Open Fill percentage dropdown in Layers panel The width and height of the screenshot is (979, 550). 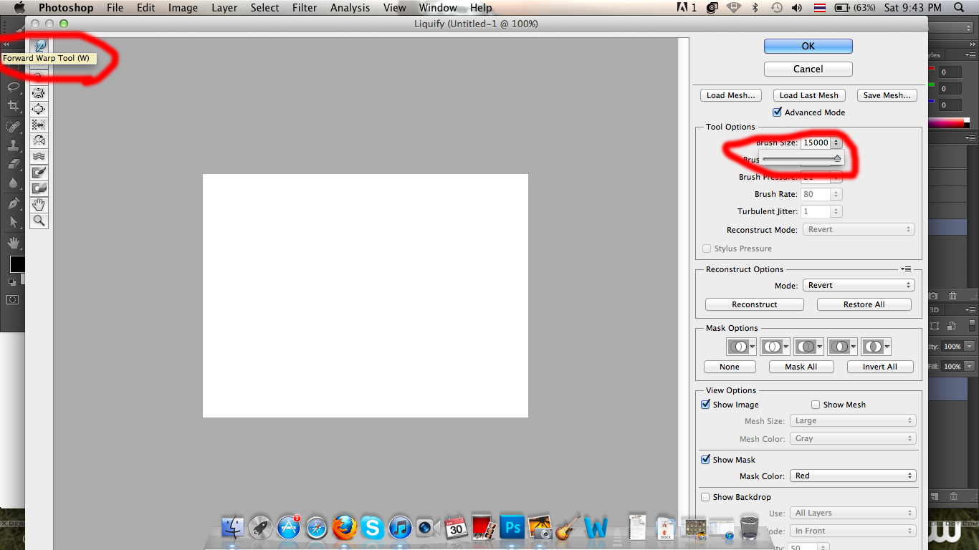[969, 366]
